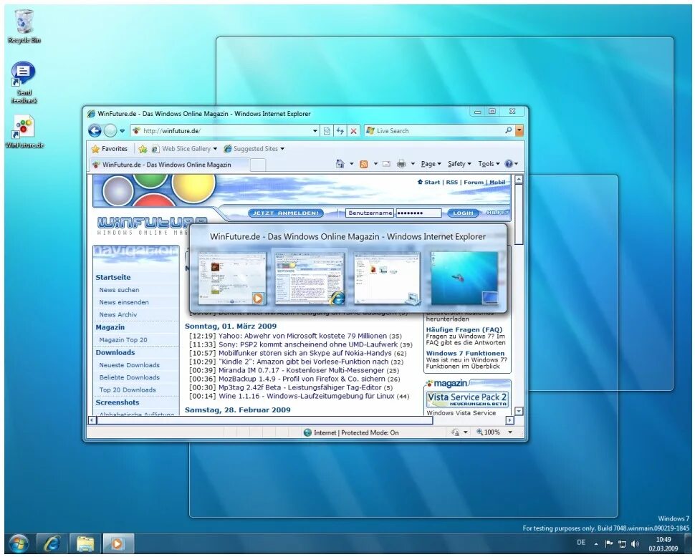Click the volume speaker tray icon
Screen dimensions: 695x557
point(635,543)
